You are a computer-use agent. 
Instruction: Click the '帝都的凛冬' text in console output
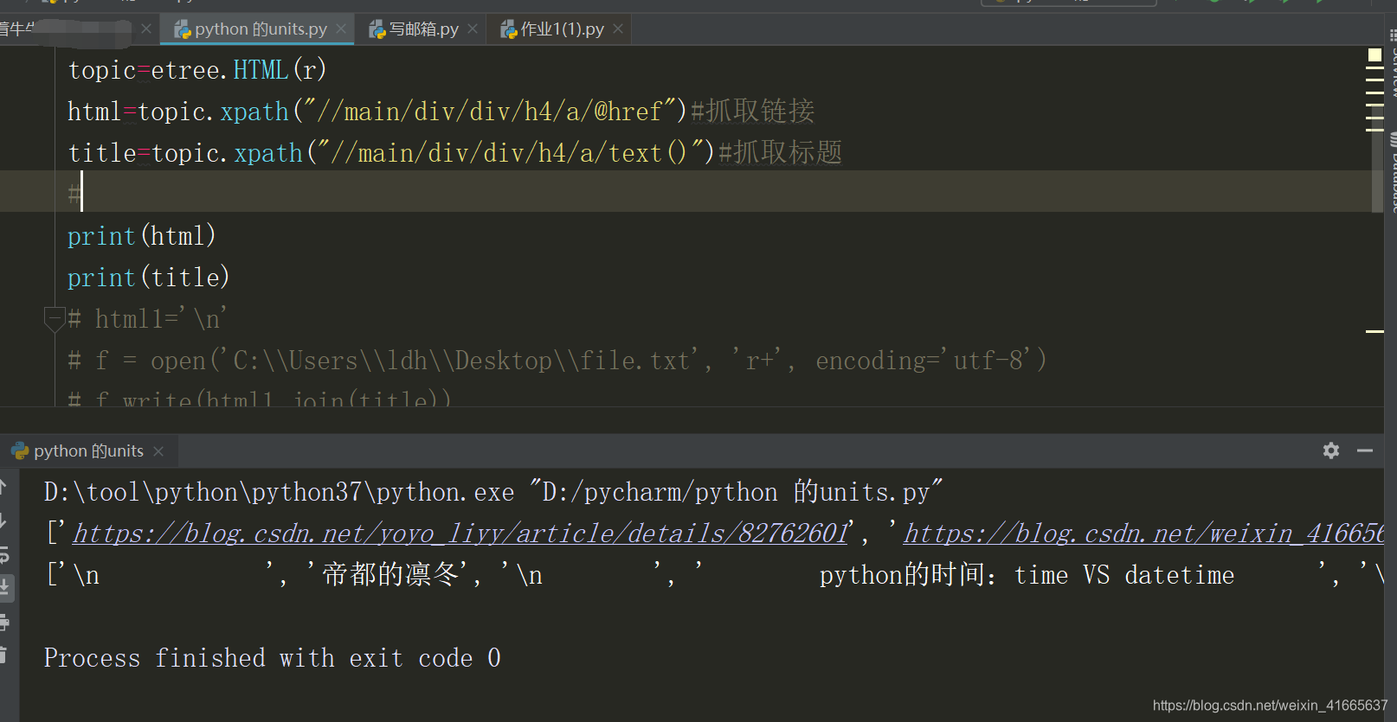(x=390, y=575)
